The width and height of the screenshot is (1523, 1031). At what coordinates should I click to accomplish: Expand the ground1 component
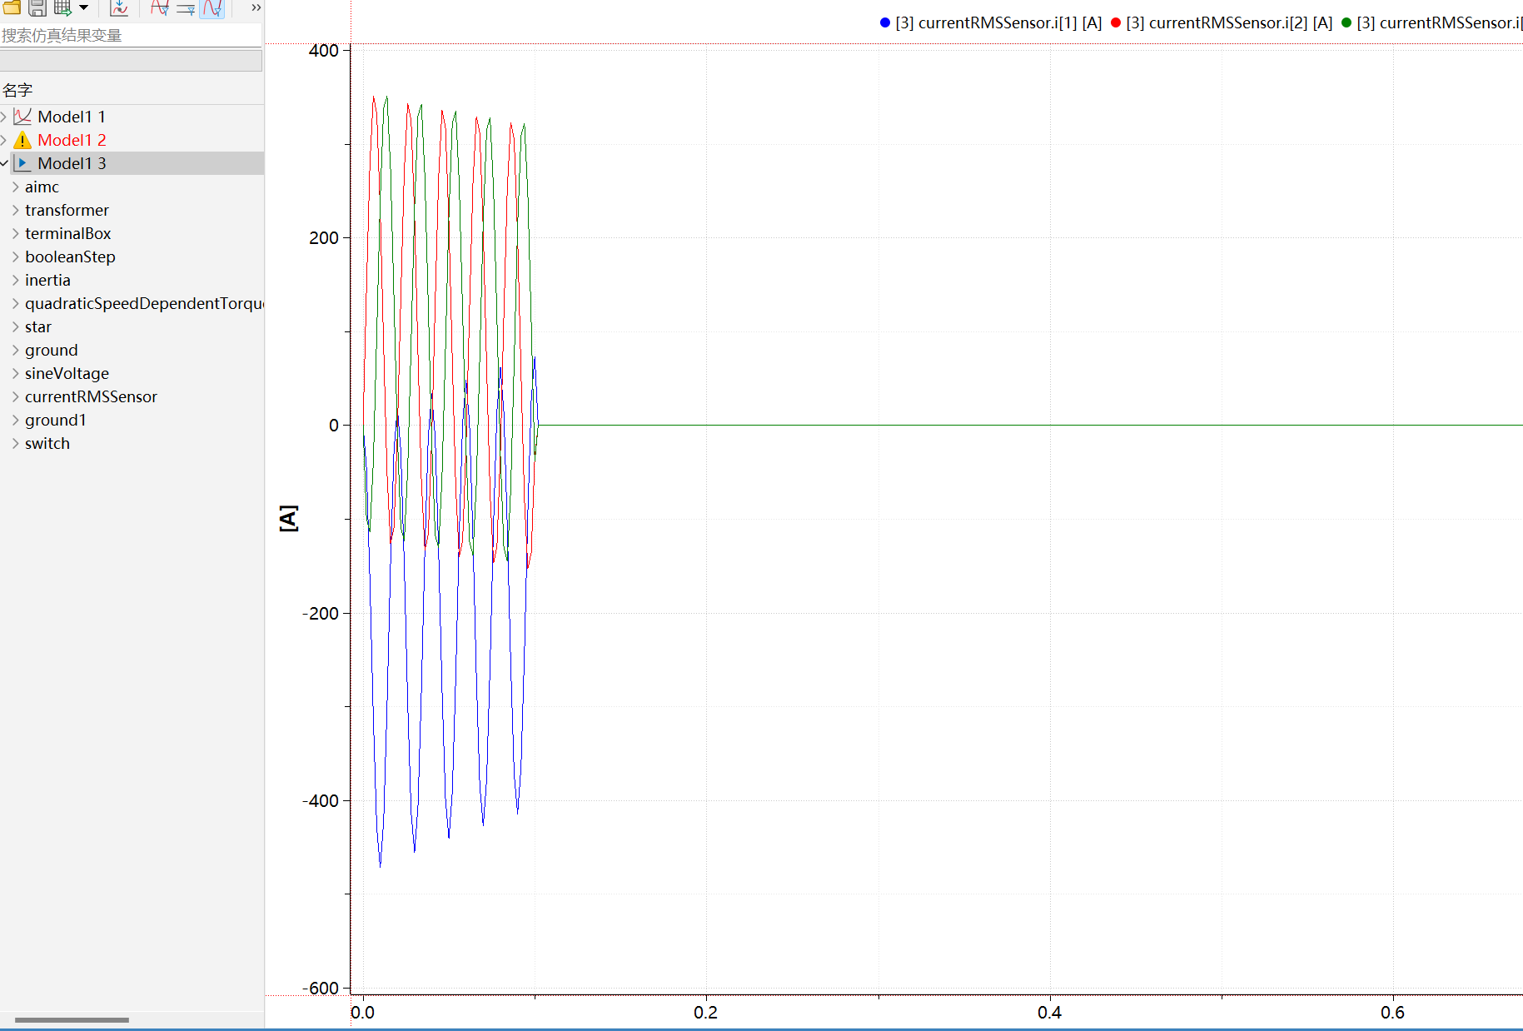click(16, 420)
